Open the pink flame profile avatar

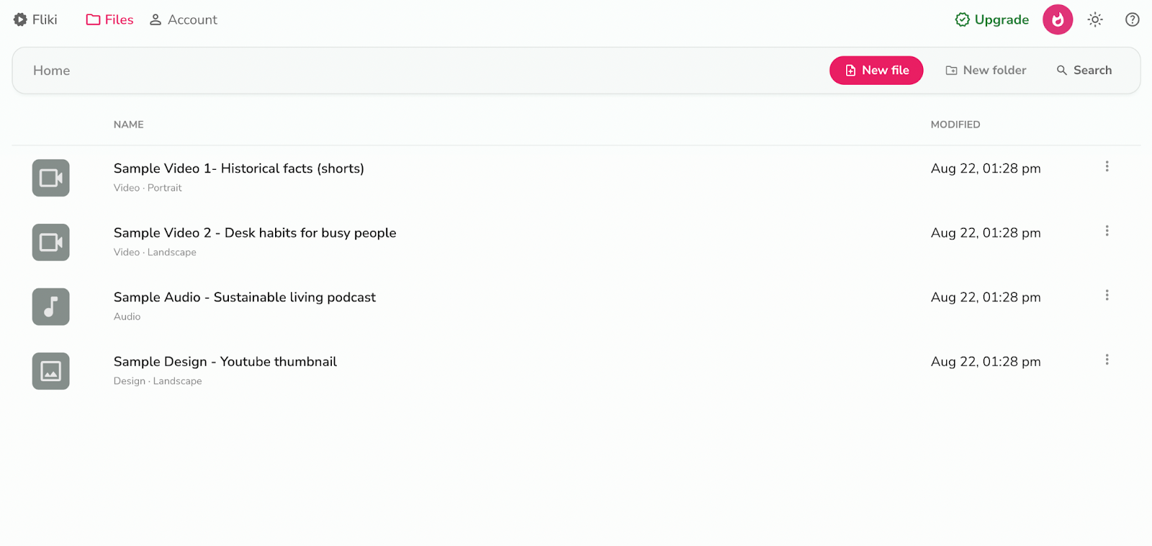[1057, 19]
